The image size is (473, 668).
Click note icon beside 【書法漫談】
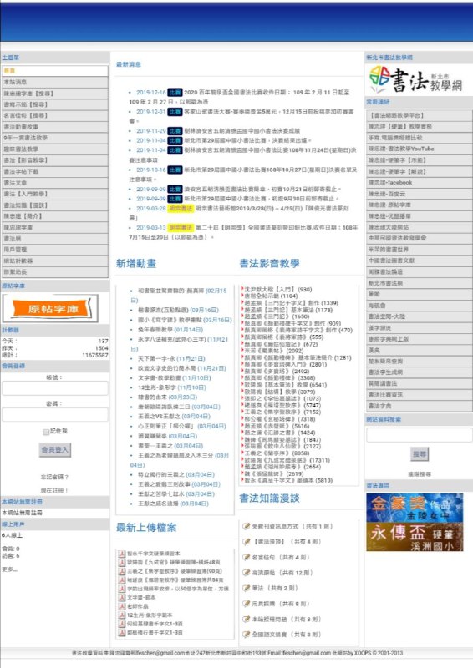point(246,541)
